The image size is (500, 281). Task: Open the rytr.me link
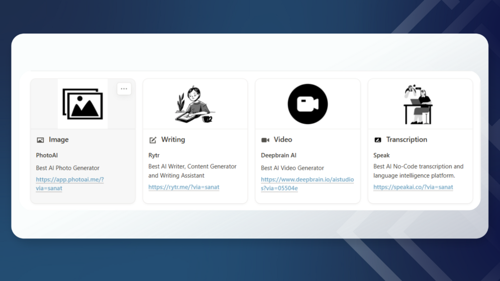pyautogui.click(x=184, y=187)
